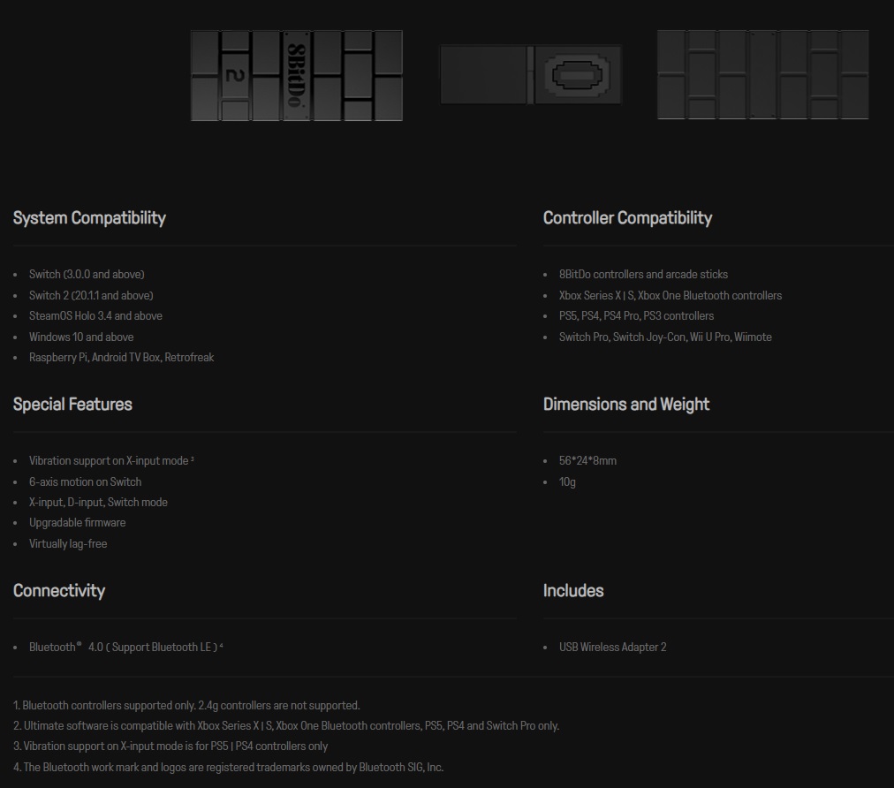
Task: Click the Switch 2 (20.1.1 and above) entry
Action: (x=91, y=295)
